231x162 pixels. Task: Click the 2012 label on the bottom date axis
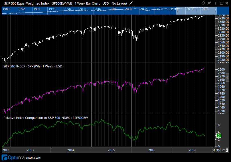coord(6,150)
